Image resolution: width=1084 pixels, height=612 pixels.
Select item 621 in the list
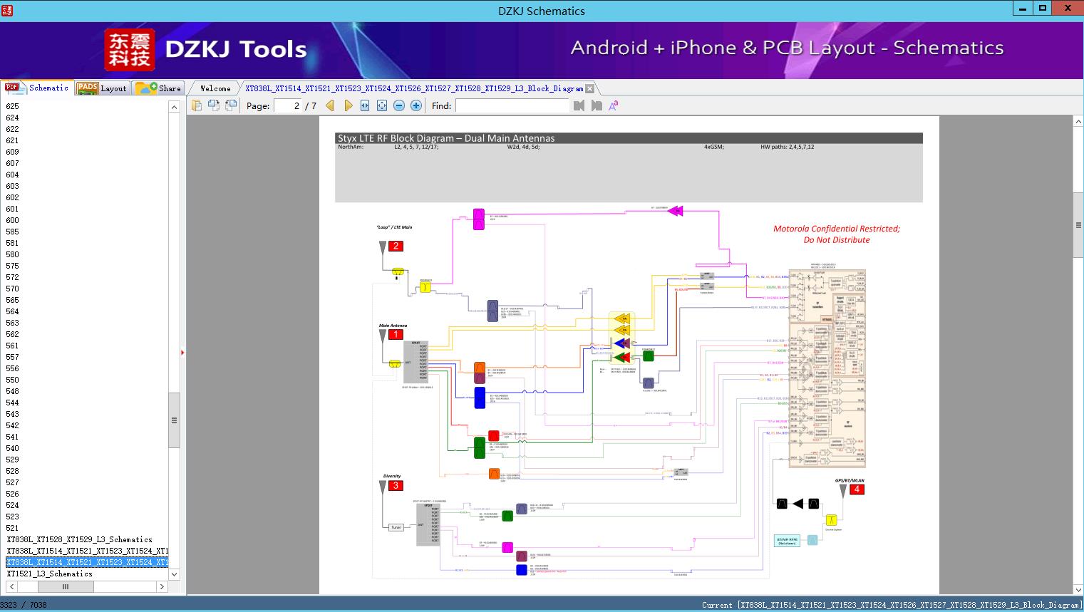point(13,140)
